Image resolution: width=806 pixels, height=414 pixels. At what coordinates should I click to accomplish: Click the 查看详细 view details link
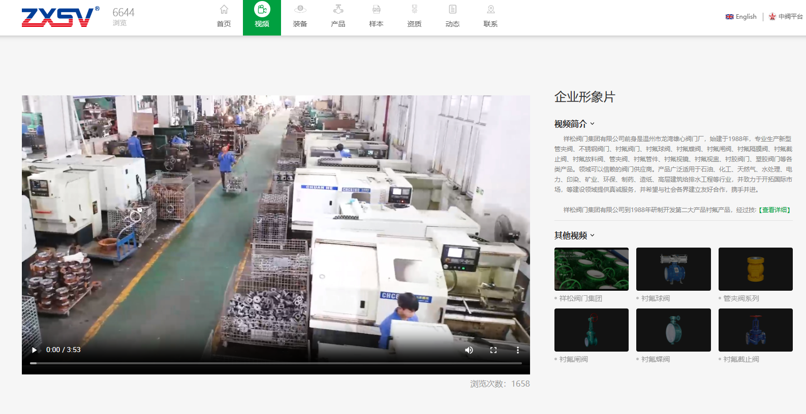tap(774, 210)
